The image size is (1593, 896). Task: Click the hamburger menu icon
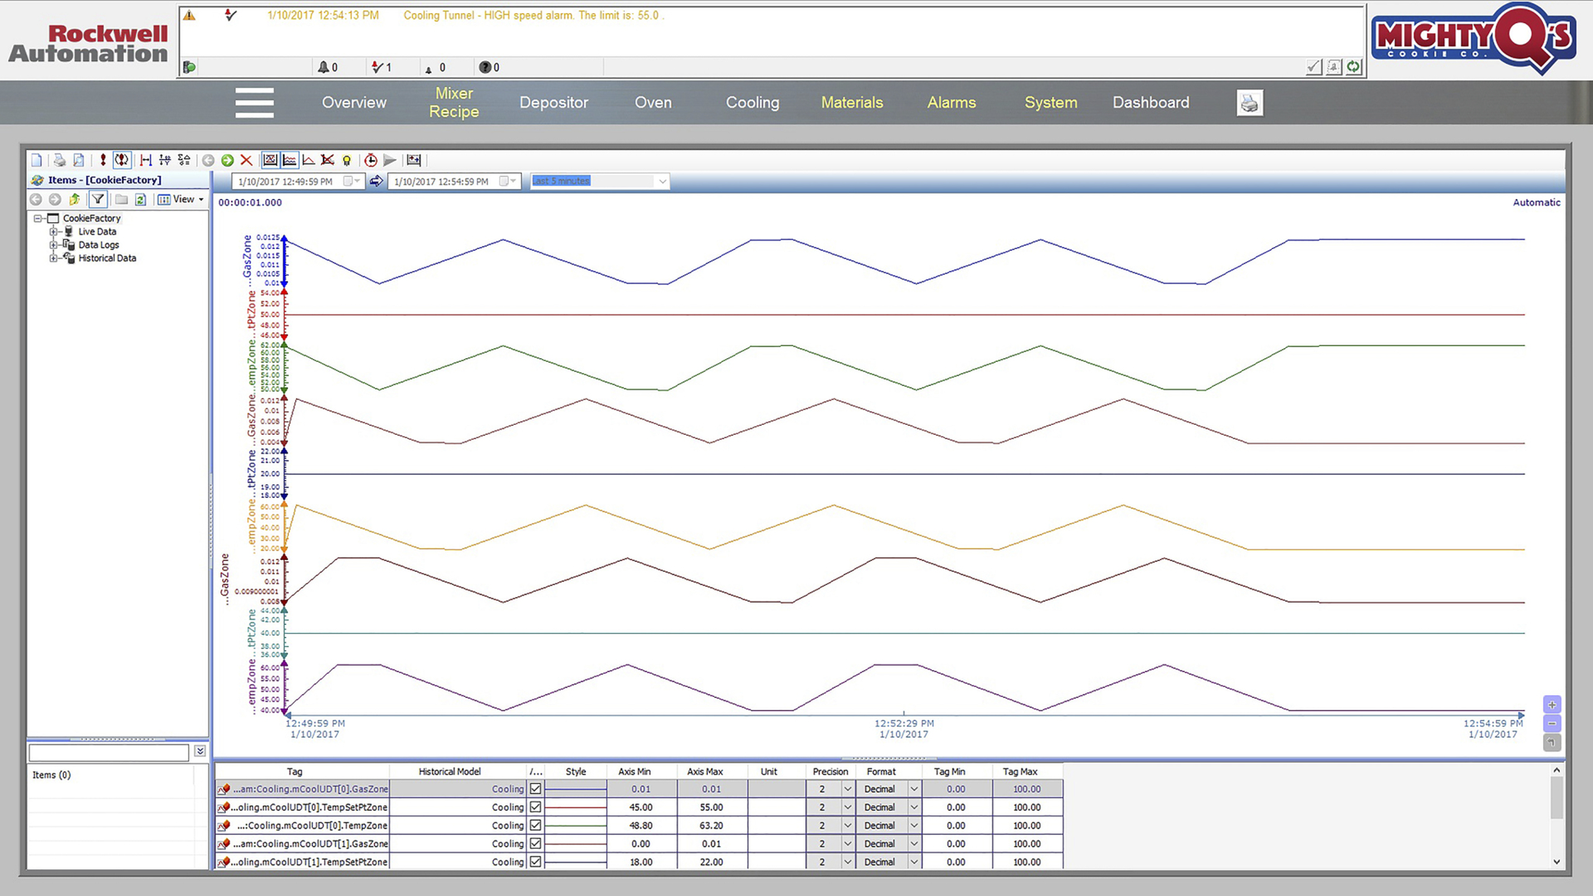(x=254, y=103)
